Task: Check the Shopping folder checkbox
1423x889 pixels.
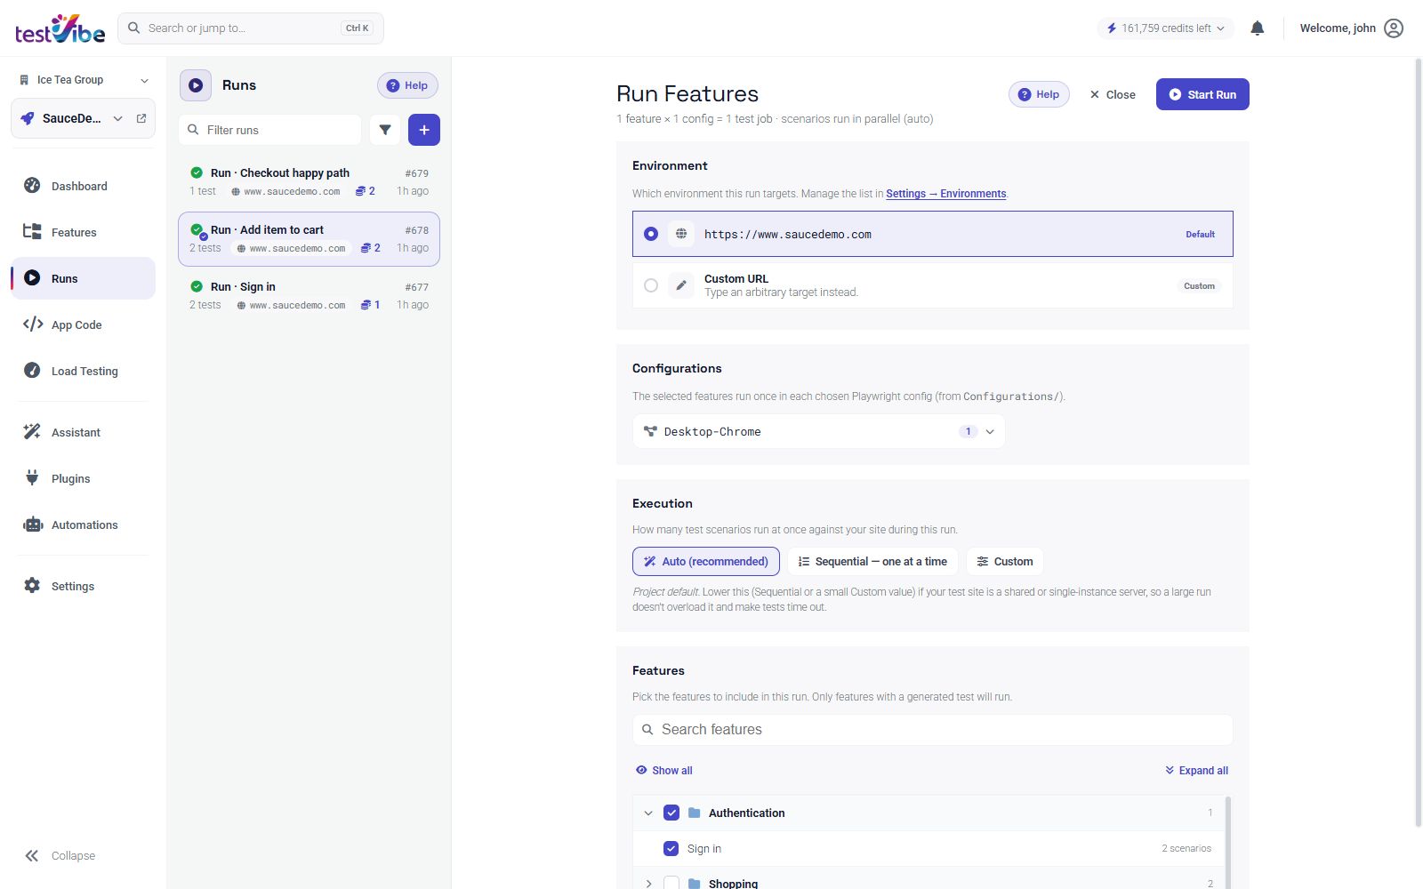Action: click(671, 884)
